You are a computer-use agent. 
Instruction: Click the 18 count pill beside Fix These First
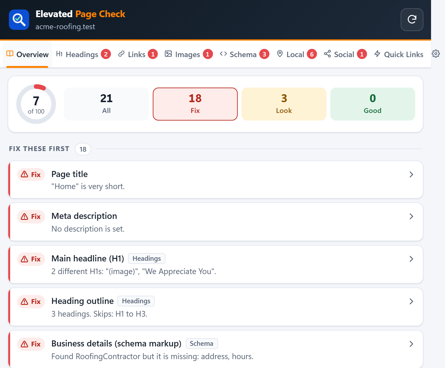83,149
